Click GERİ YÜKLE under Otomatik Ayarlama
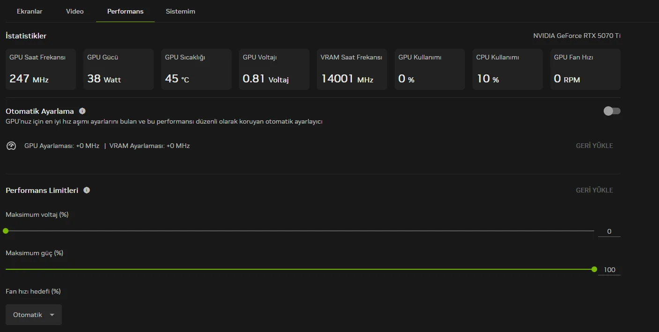 point(594,146)
